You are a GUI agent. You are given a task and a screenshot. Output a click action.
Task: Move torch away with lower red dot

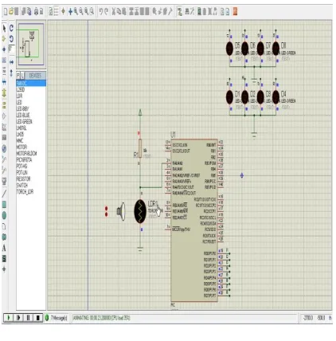click(x=107, y=214)
